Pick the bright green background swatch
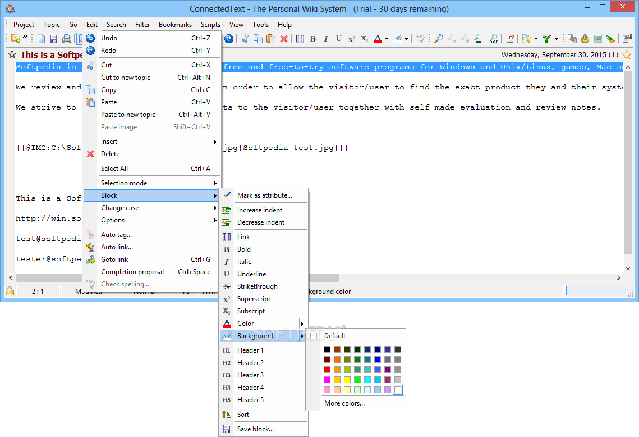 (357, 380)
